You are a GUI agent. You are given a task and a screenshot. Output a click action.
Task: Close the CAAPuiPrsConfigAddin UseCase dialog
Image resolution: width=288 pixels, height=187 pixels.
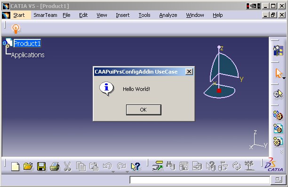coord(189,72)
